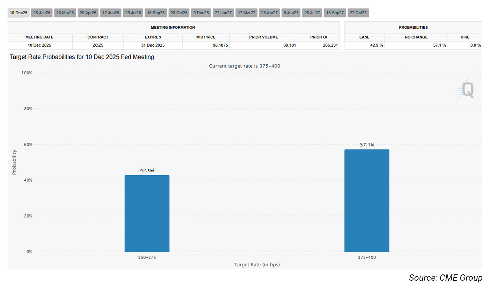Open the 9 Dec26 meeting tab
489x288 pixels.
pyautogui.click(x=201, y=13)
